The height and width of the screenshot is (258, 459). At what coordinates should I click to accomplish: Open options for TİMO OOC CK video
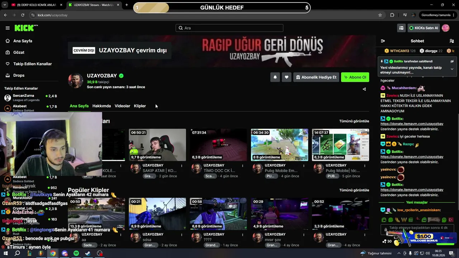pos(243,166)
